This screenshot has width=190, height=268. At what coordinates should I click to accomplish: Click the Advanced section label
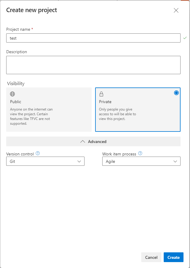click(97, 142)
